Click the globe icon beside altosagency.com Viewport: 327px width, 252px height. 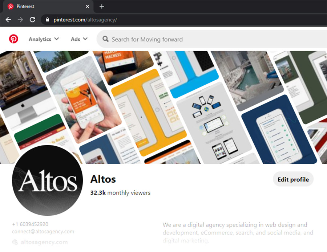pos(15,242)
